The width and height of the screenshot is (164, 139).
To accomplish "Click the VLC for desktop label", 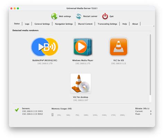I will (x=81, y=97).
